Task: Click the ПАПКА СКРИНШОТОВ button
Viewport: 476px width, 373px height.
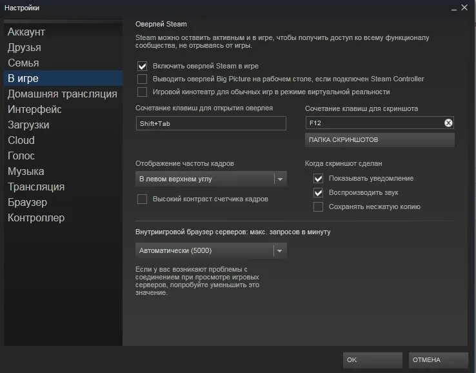Action: (380, 140)
